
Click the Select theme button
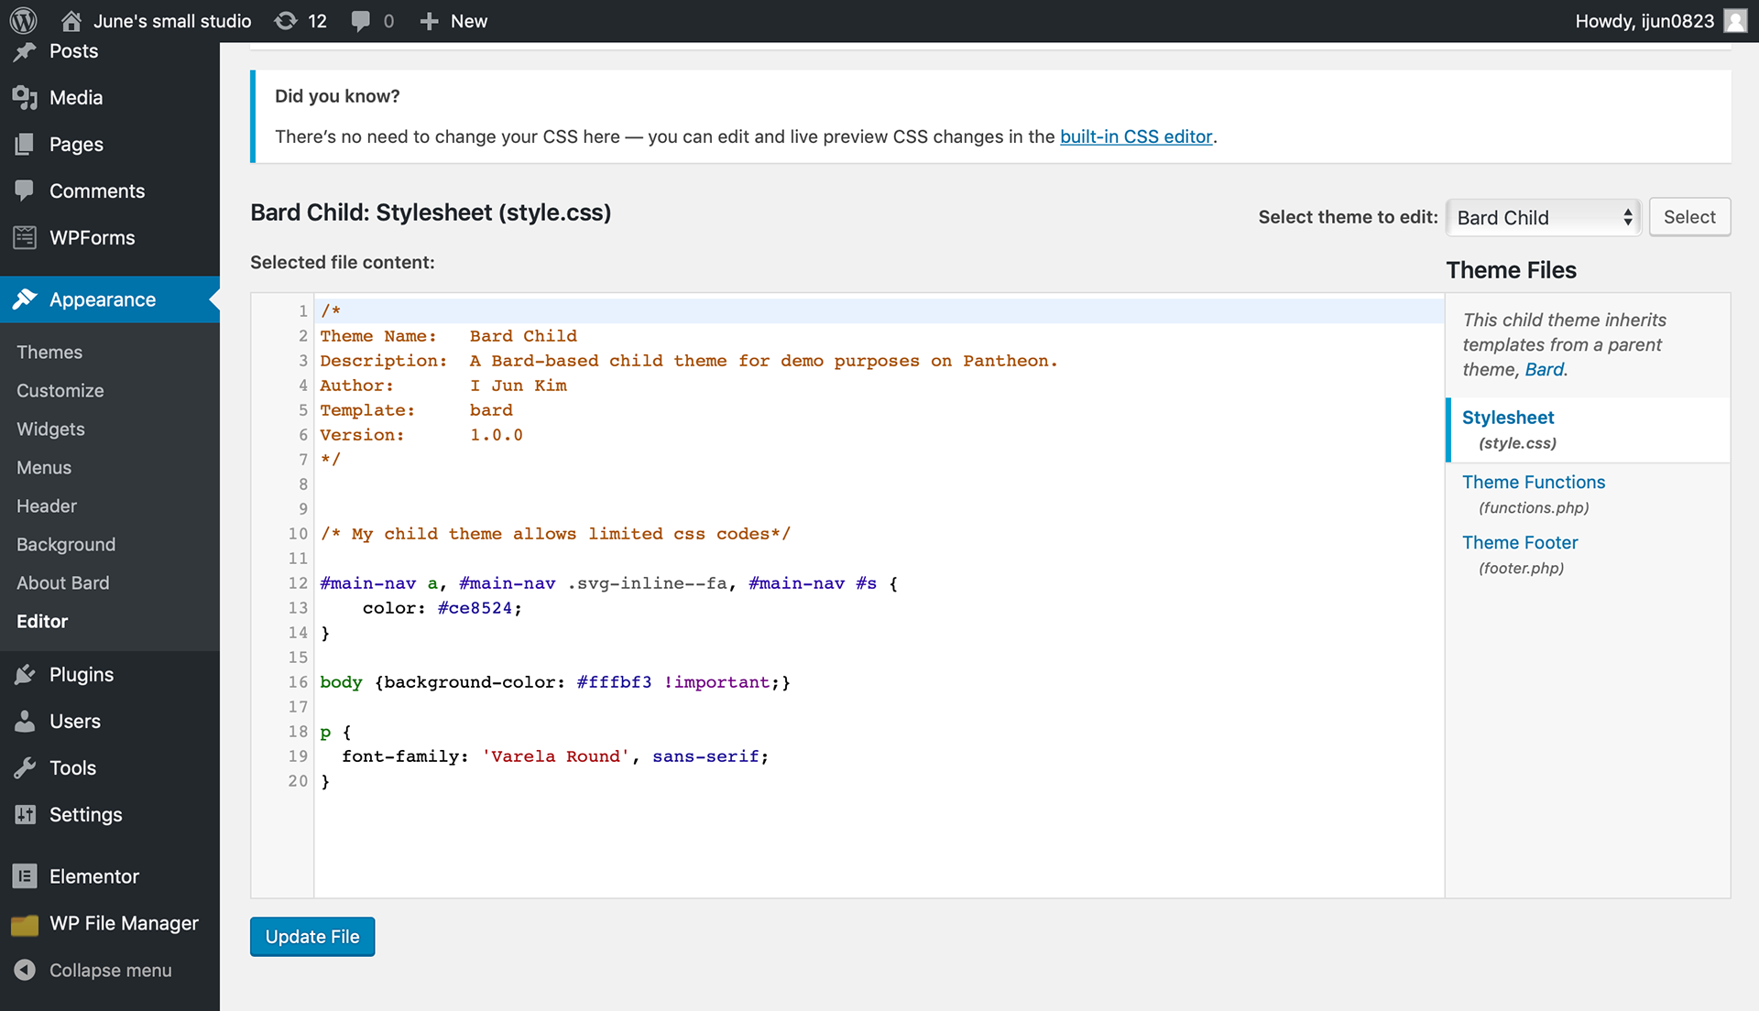[x=1689, y=217]
